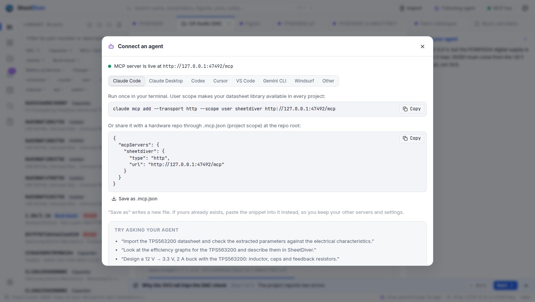Click the note about 'Save as' writing a new file
Screen dimensions: 535x302
(x=256, y=212)
